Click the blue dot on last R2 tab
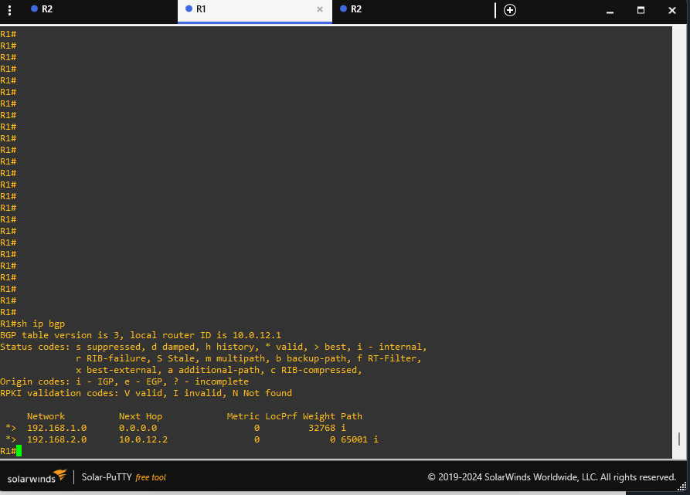The height and width of the screenshot is (495, 690). tap(344, 8)
